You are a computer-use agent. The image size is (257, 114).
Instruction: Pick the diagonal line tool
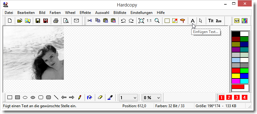tap(56, 98)
